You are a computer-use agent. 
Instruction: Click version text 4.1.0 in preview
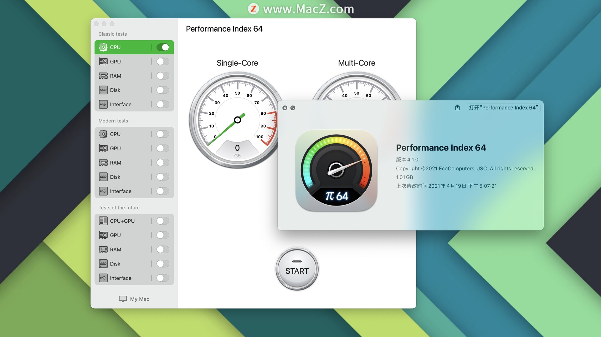(407, 159)
